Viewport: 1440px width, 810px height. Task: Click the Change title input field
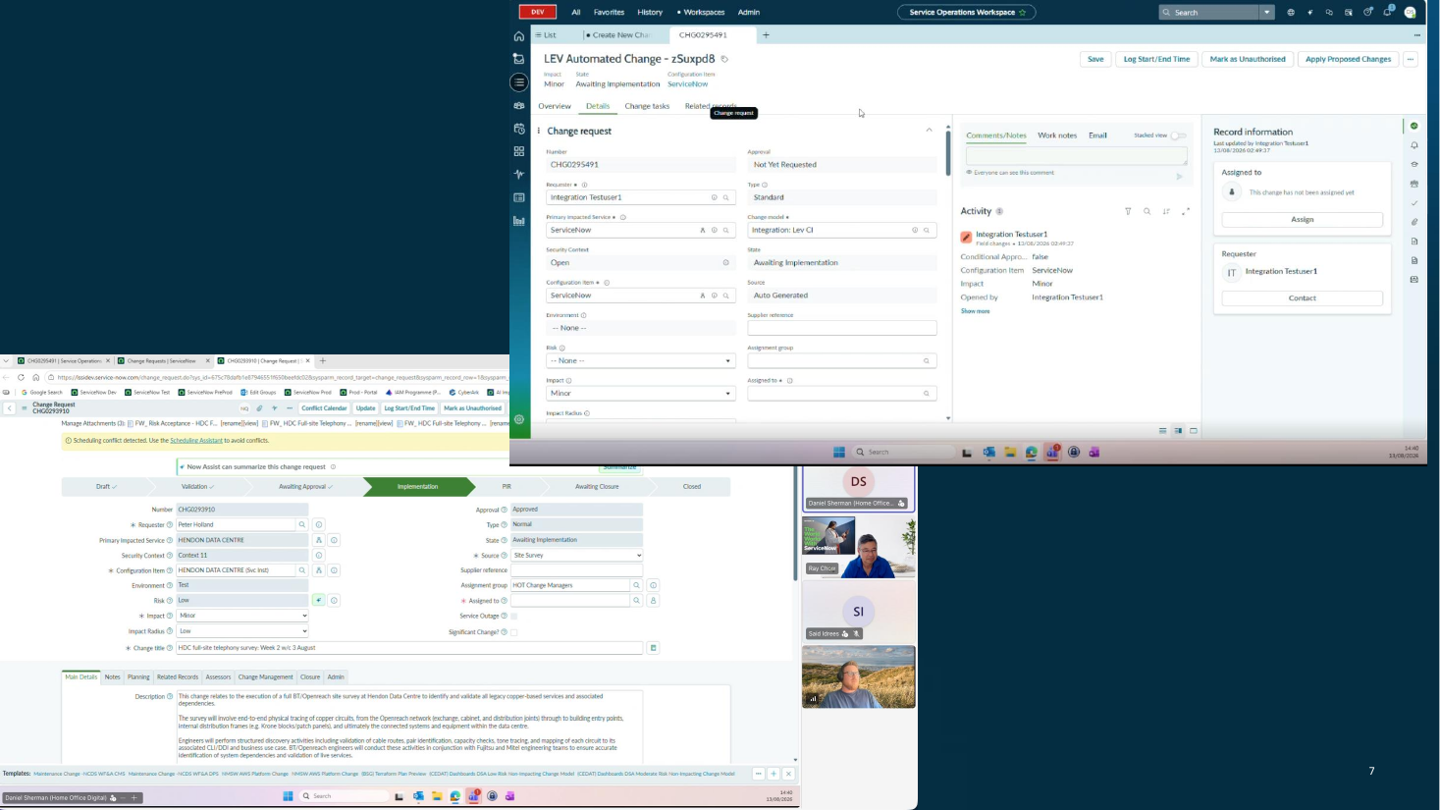pos(409,648)
